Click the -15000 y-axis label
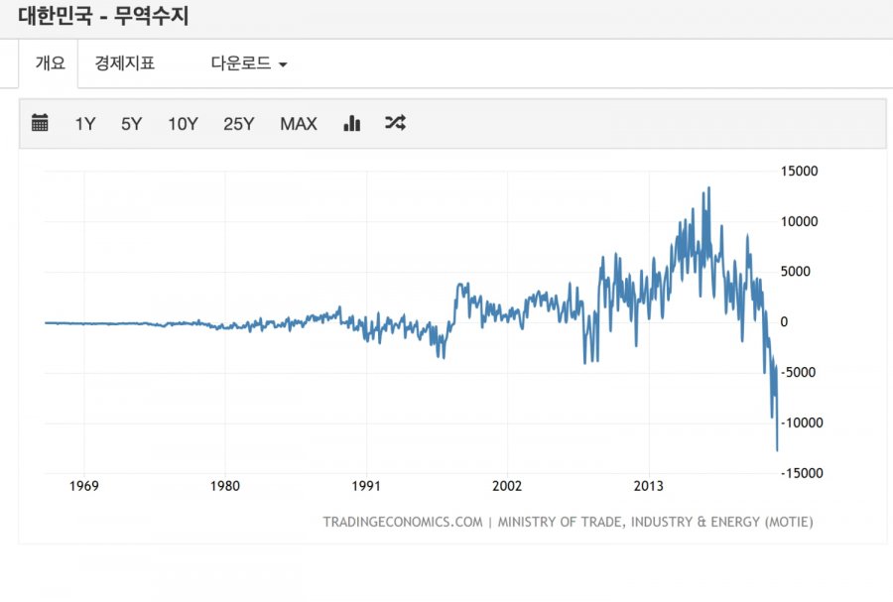This screenshot has height=602, width=893. coord(801,473)
